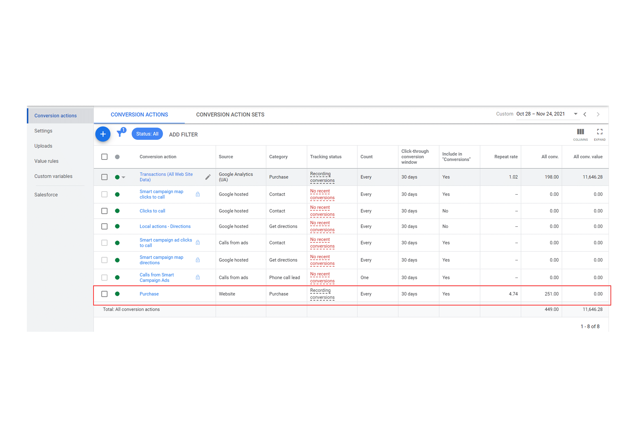This screenshot has width=638, height=425.
Task: Click lock icon beside Calls from Smart Campaign Ads
Action: pos(198,277)
